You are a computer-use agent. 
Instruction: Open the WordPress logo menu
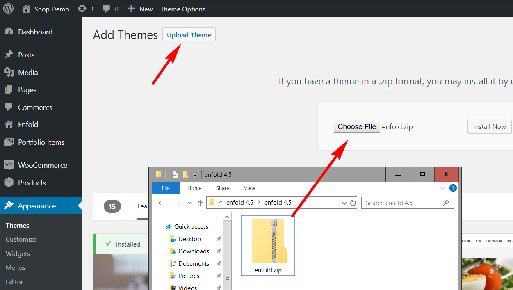(x=8, y=9)
